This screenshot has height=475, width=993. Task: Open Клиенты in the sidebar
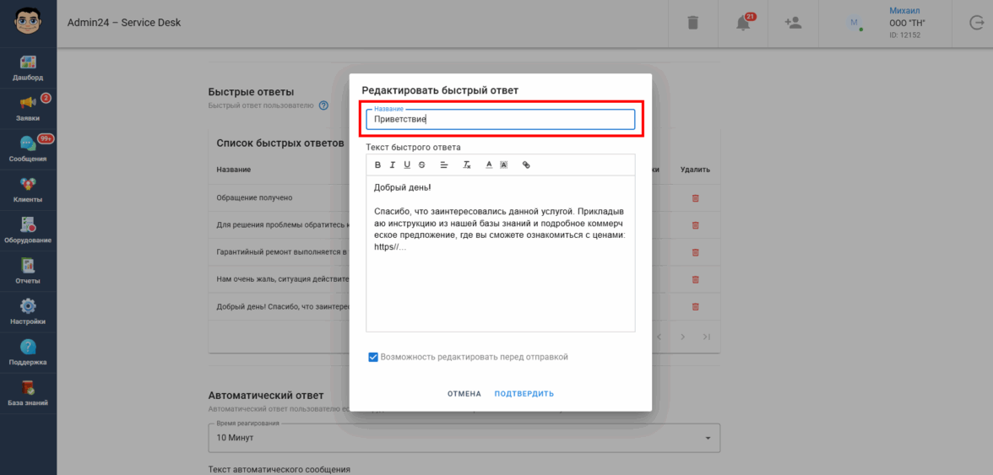(28, 190)
